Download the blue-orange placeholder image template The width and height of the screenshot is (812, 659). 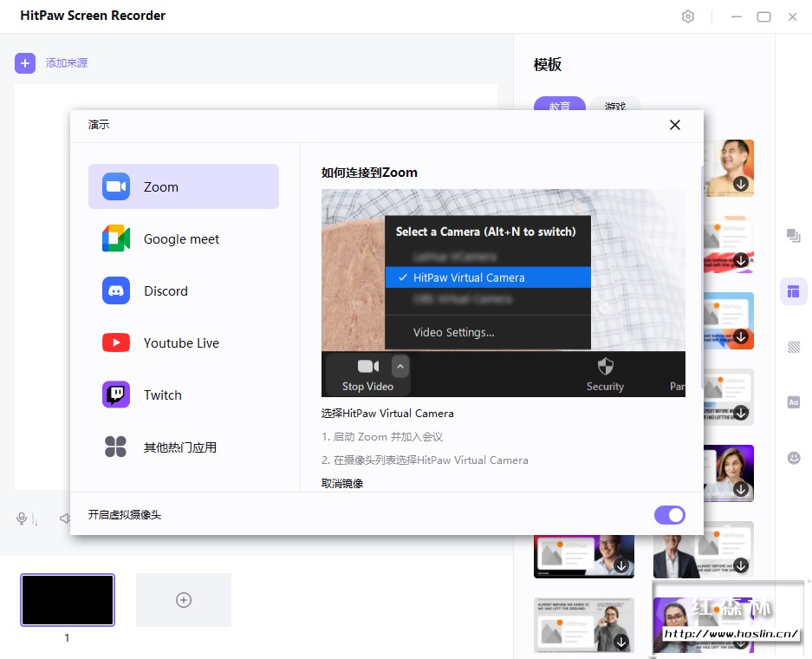click(x=741, y=336)
